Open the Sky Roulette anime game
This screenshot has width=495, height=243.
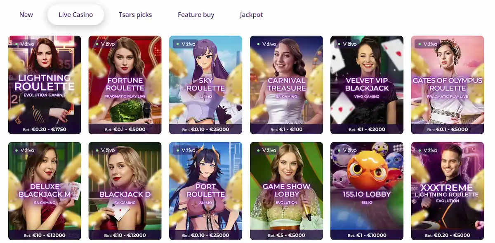[x=205, y=85]
